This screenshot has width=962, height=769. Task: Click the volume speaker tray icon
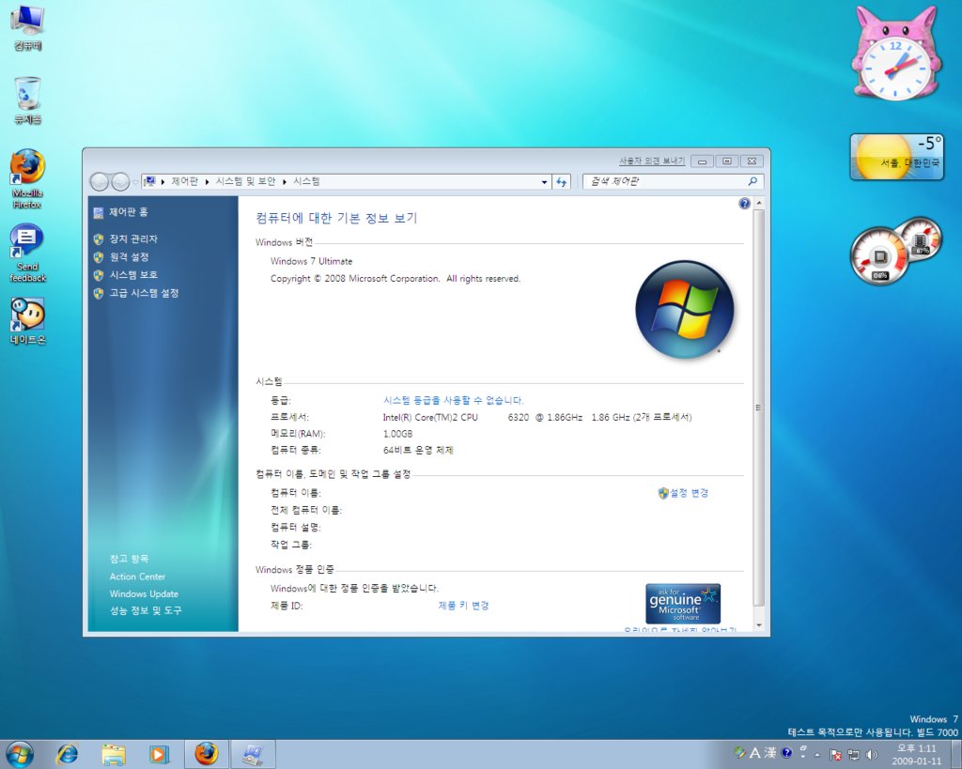click(x=871, y=754)
